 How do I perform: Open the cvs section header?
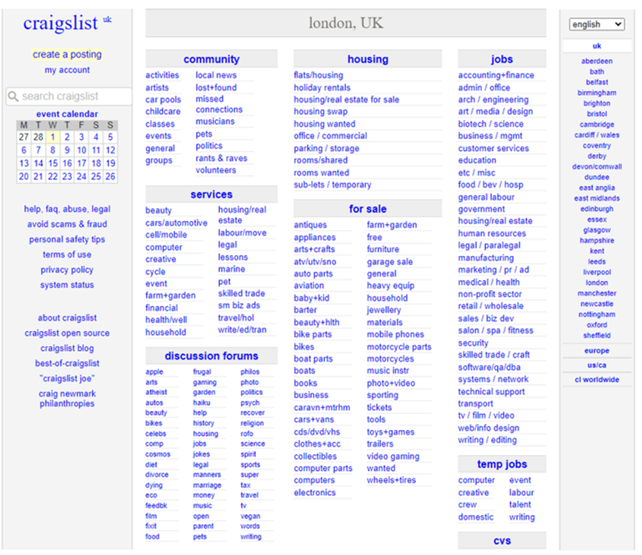pyautogui.click(x=502, y=541)
